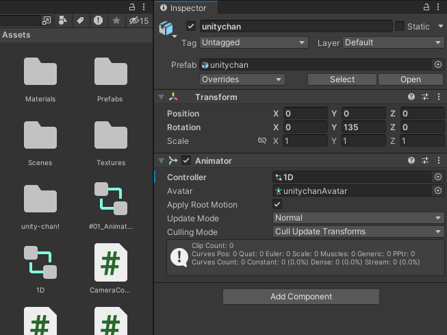The image size is (447, 335).
Task: Click the Position property label
Action: click(x=183, y=114)
